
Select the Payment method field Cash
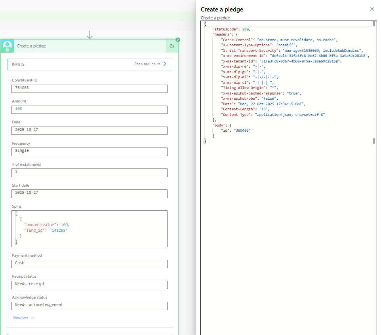click(90, 264)
